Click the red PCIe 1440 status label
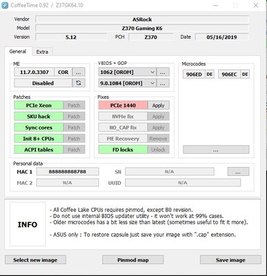The width and height of the screenshot is (267, 276). point(123,106)
